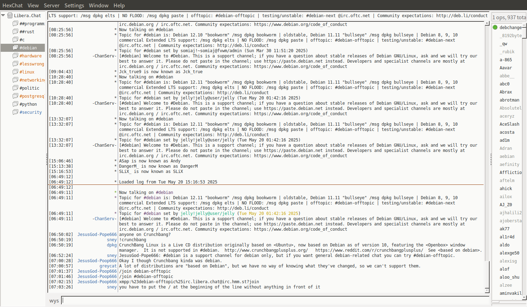Click the ##rust channel icon
Screen dimensions: 527x307
(x=15, y=32)
